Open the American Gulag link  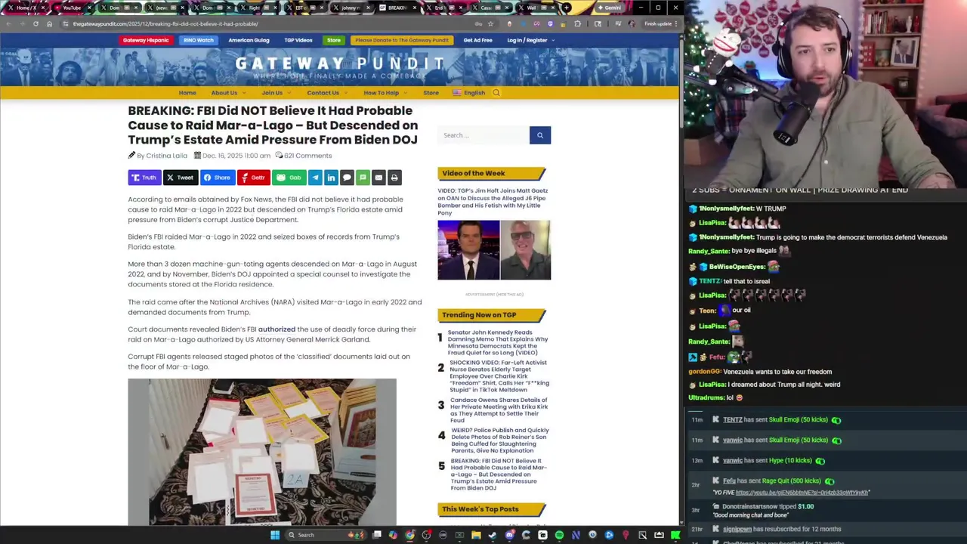tap(249, 40)
